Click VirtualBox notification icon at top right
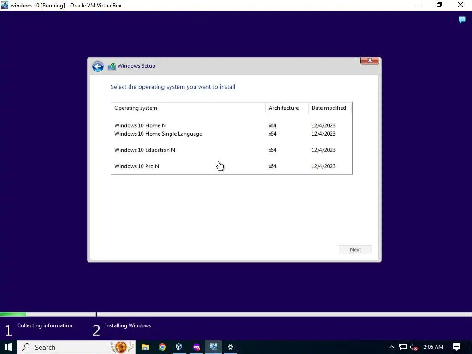Viewport: 472px width, 354px height. point(462,19)
